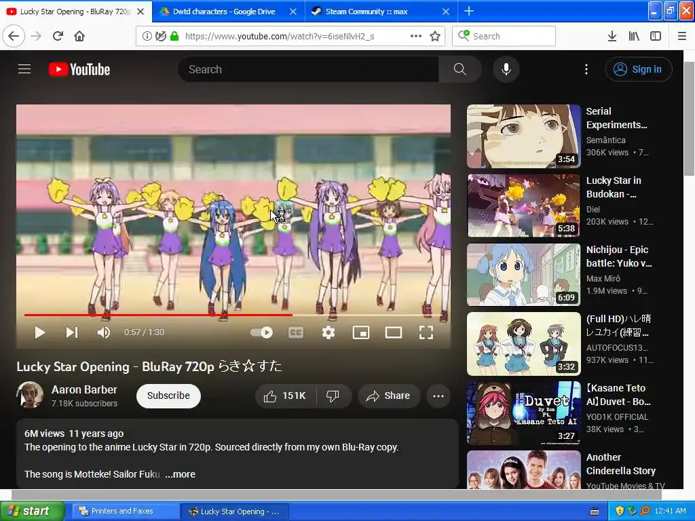Skip to next video
The image size is (695, 521).
(x=72, y=332)
